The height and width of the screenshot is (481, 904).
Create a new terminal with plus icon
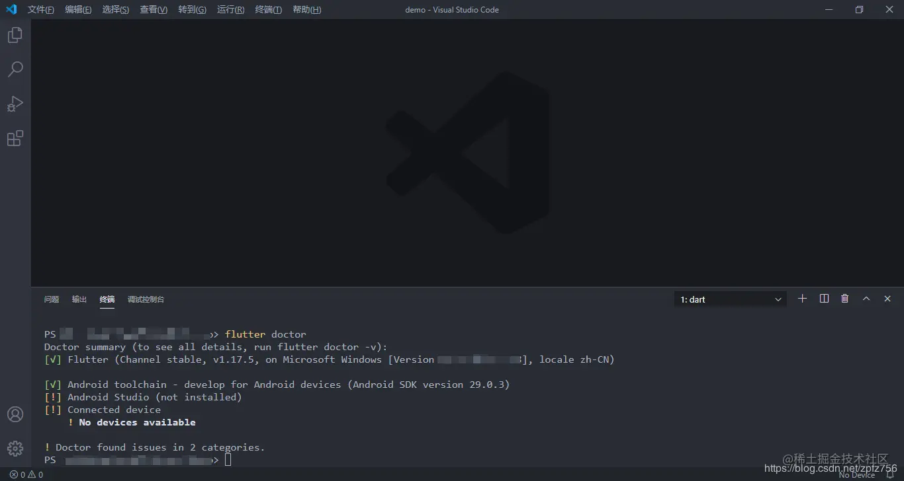coord(802,299)
